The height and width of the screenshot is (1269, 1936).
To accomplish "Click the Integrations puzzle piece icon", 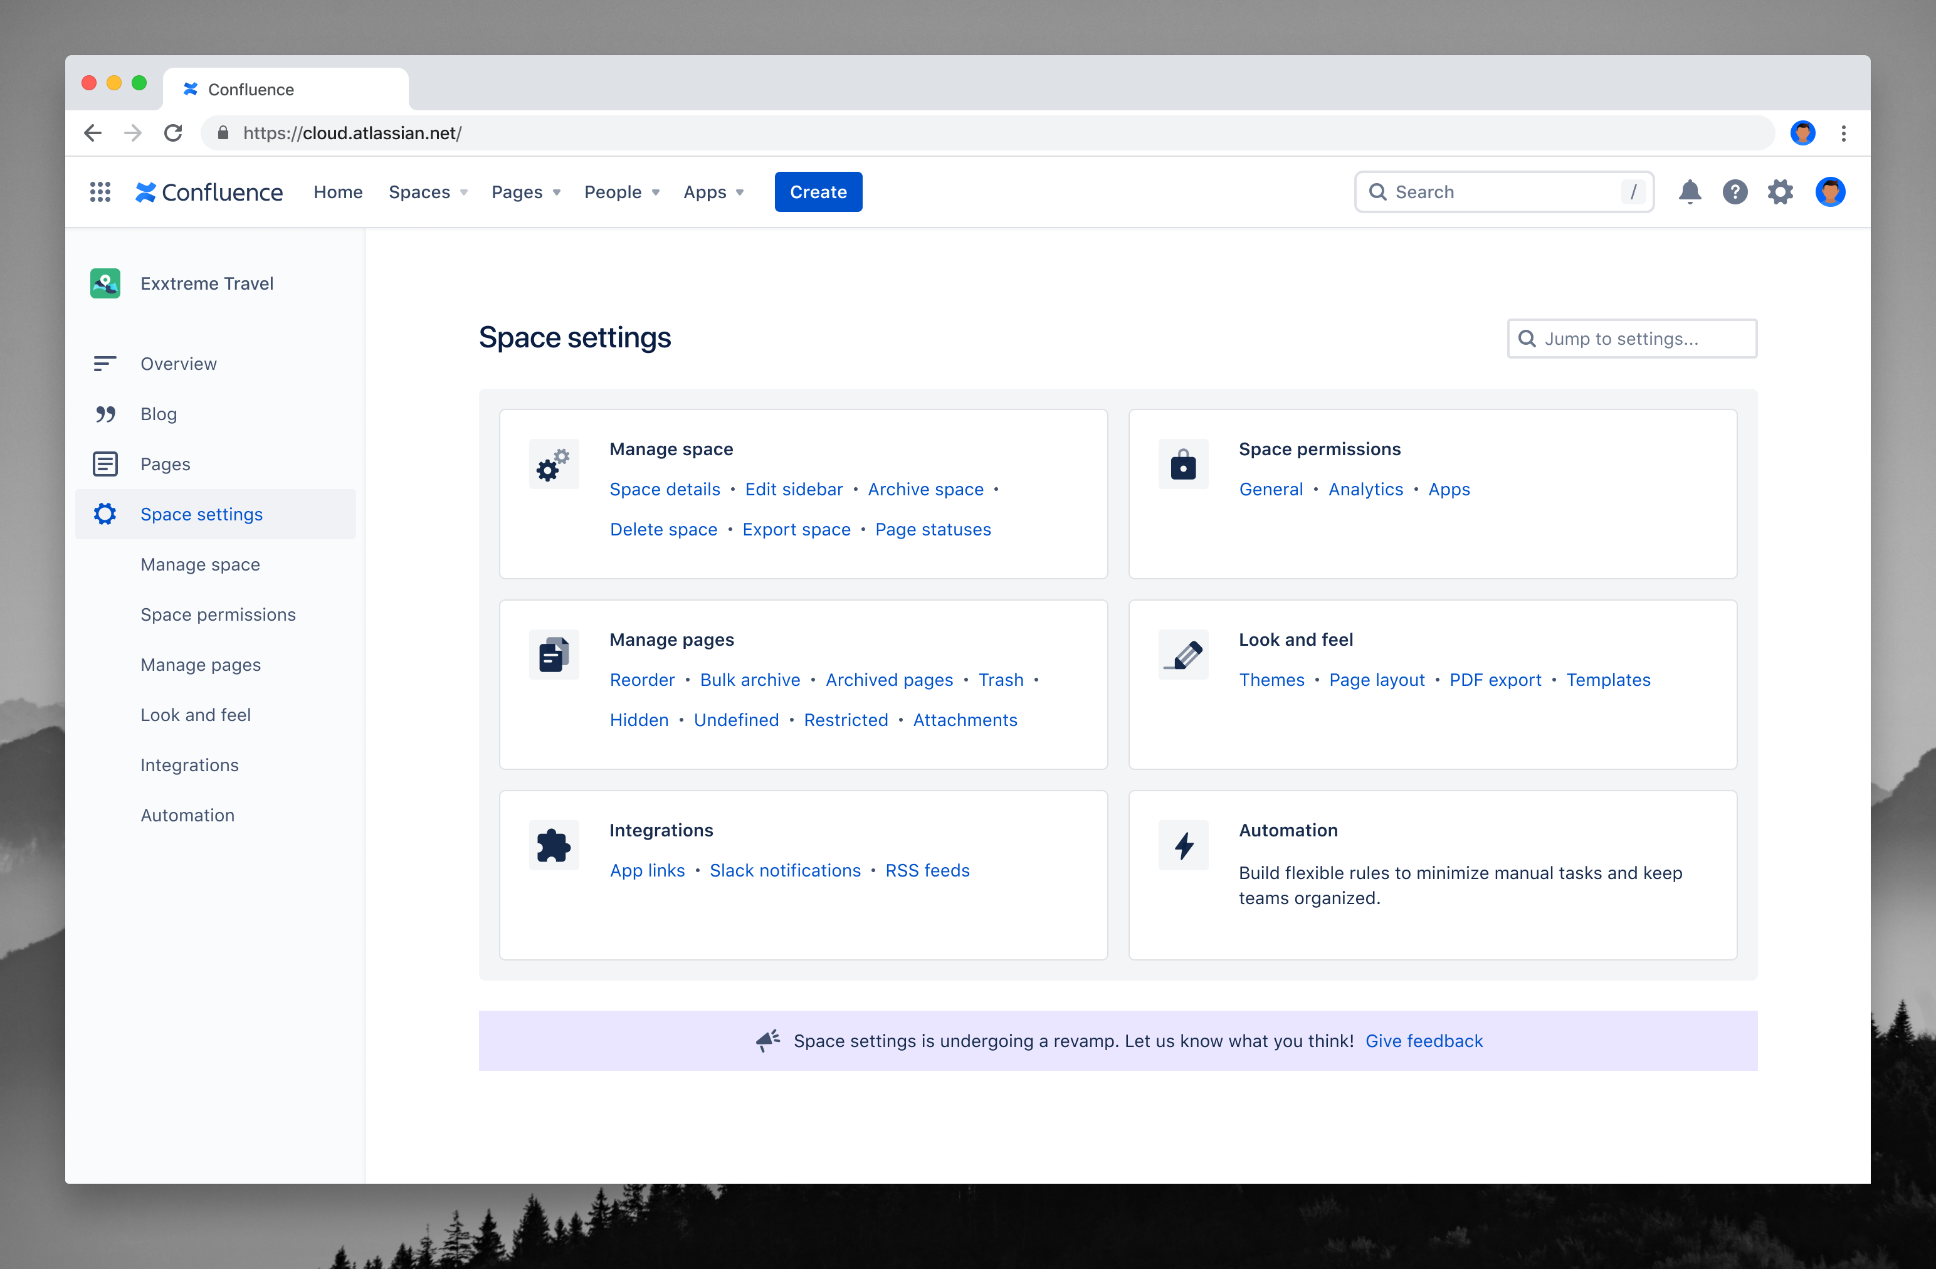I will (553, 845).
